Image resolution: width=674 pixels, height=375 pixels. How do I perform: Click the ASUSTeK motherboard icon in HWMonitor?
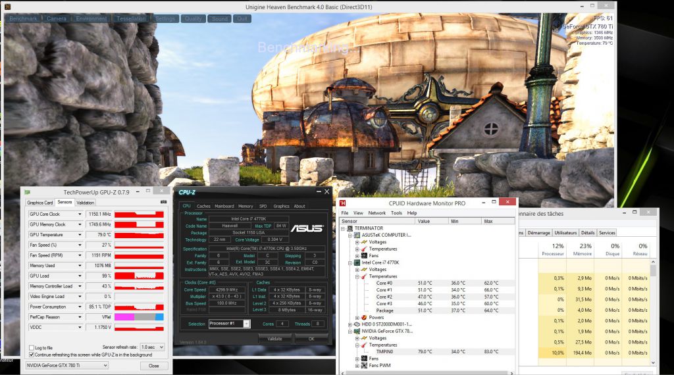[x=357, y=235]
